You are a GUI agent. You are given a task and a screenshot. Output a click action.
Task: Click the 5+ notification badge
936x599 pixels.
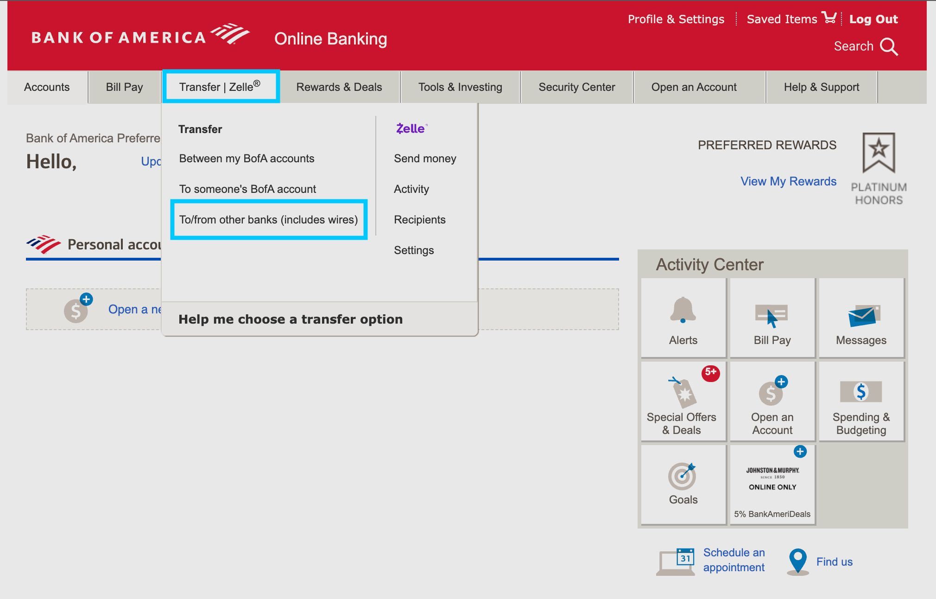point(710,373)
